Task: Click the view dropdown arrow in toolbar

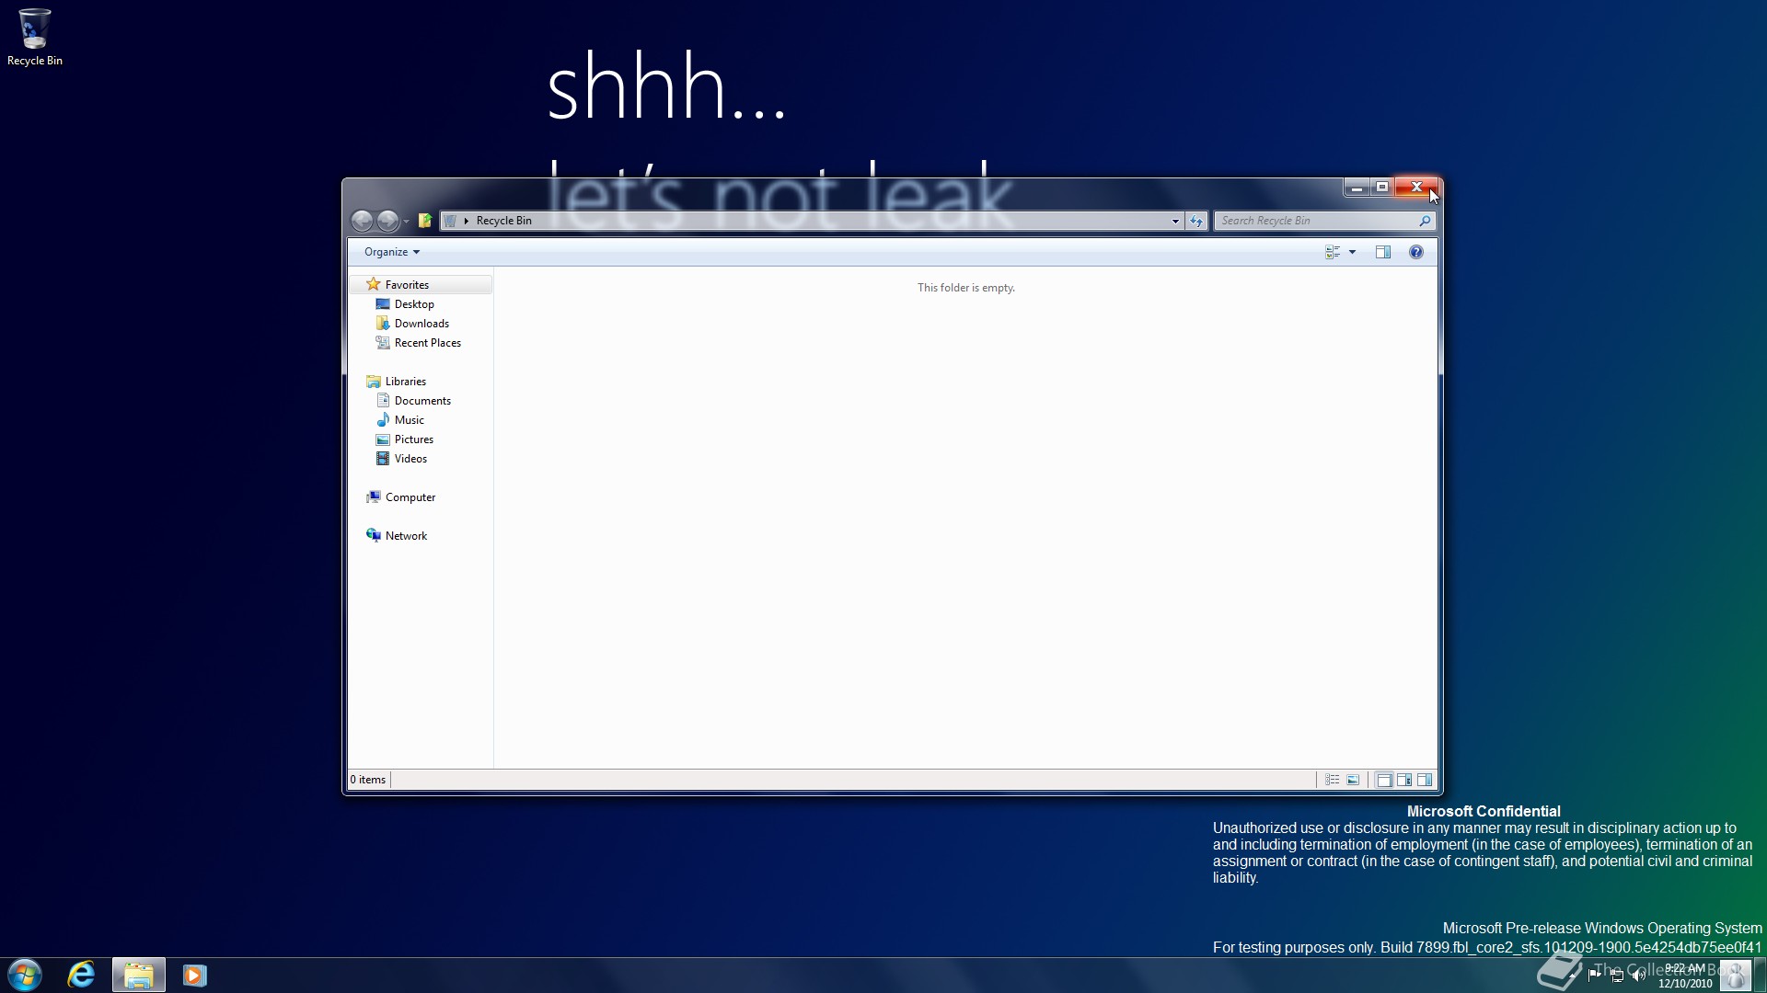Action: coord(1351,251)
